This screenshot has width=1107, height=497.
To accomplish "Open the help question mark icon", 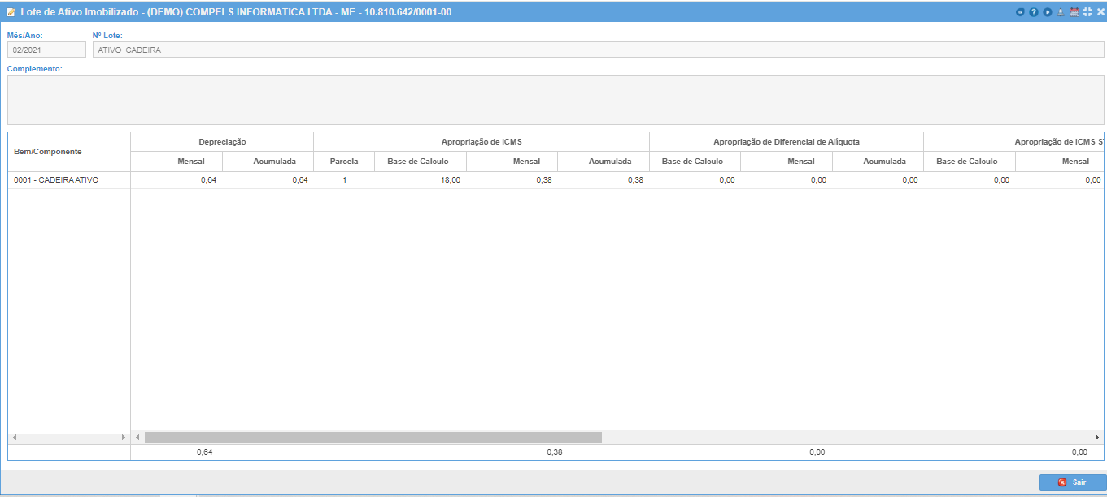I will (1034, 12).
